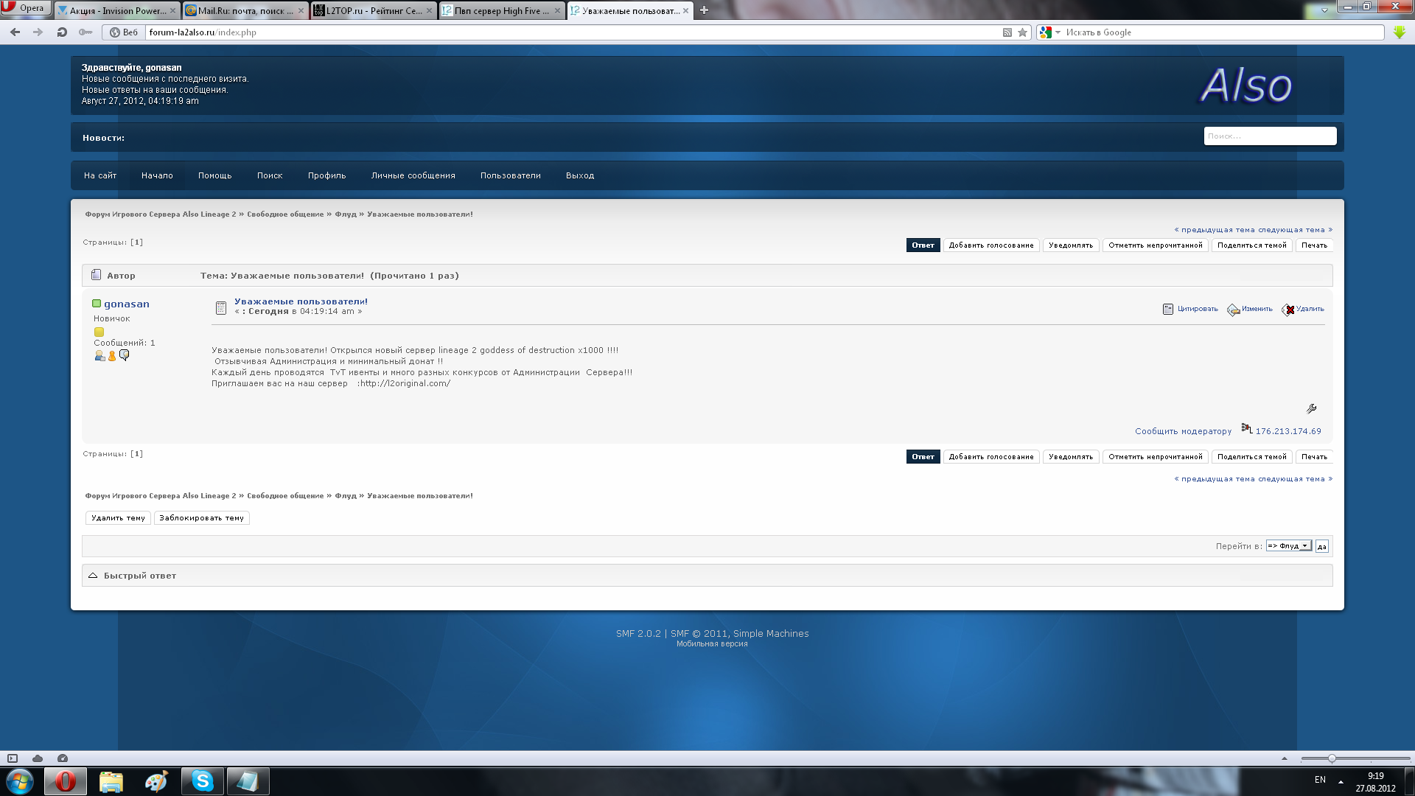Viewport: 1415px width, 796px height.
Task: Reload the page with refresh button
Action: [62, 32]
